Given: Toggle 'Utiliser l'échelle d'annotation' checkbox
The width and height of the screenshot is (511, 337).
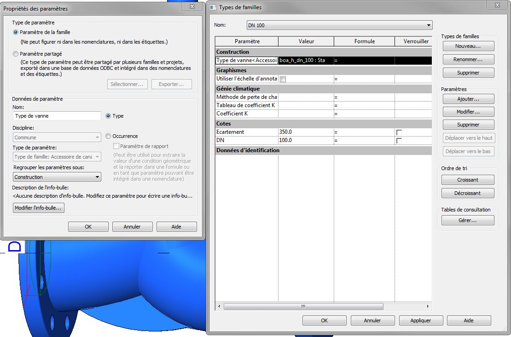Looking at the screenshot, I should coord(283,79).
